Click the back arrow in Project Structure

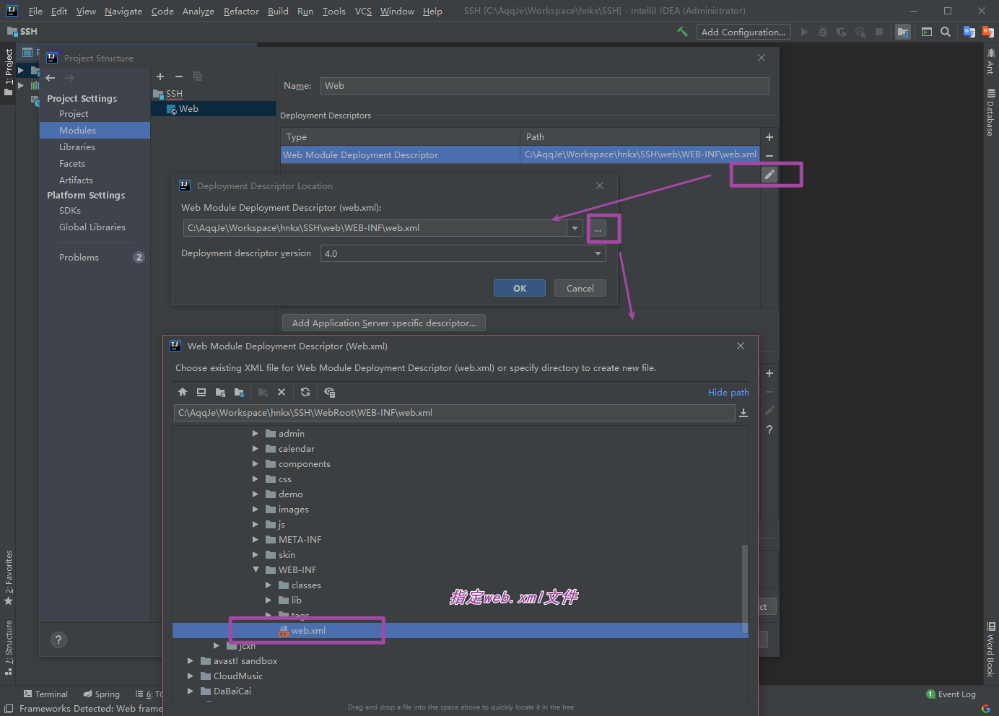(x=51, y=78)
